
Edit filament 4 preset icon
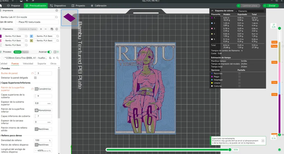(58, 40)
